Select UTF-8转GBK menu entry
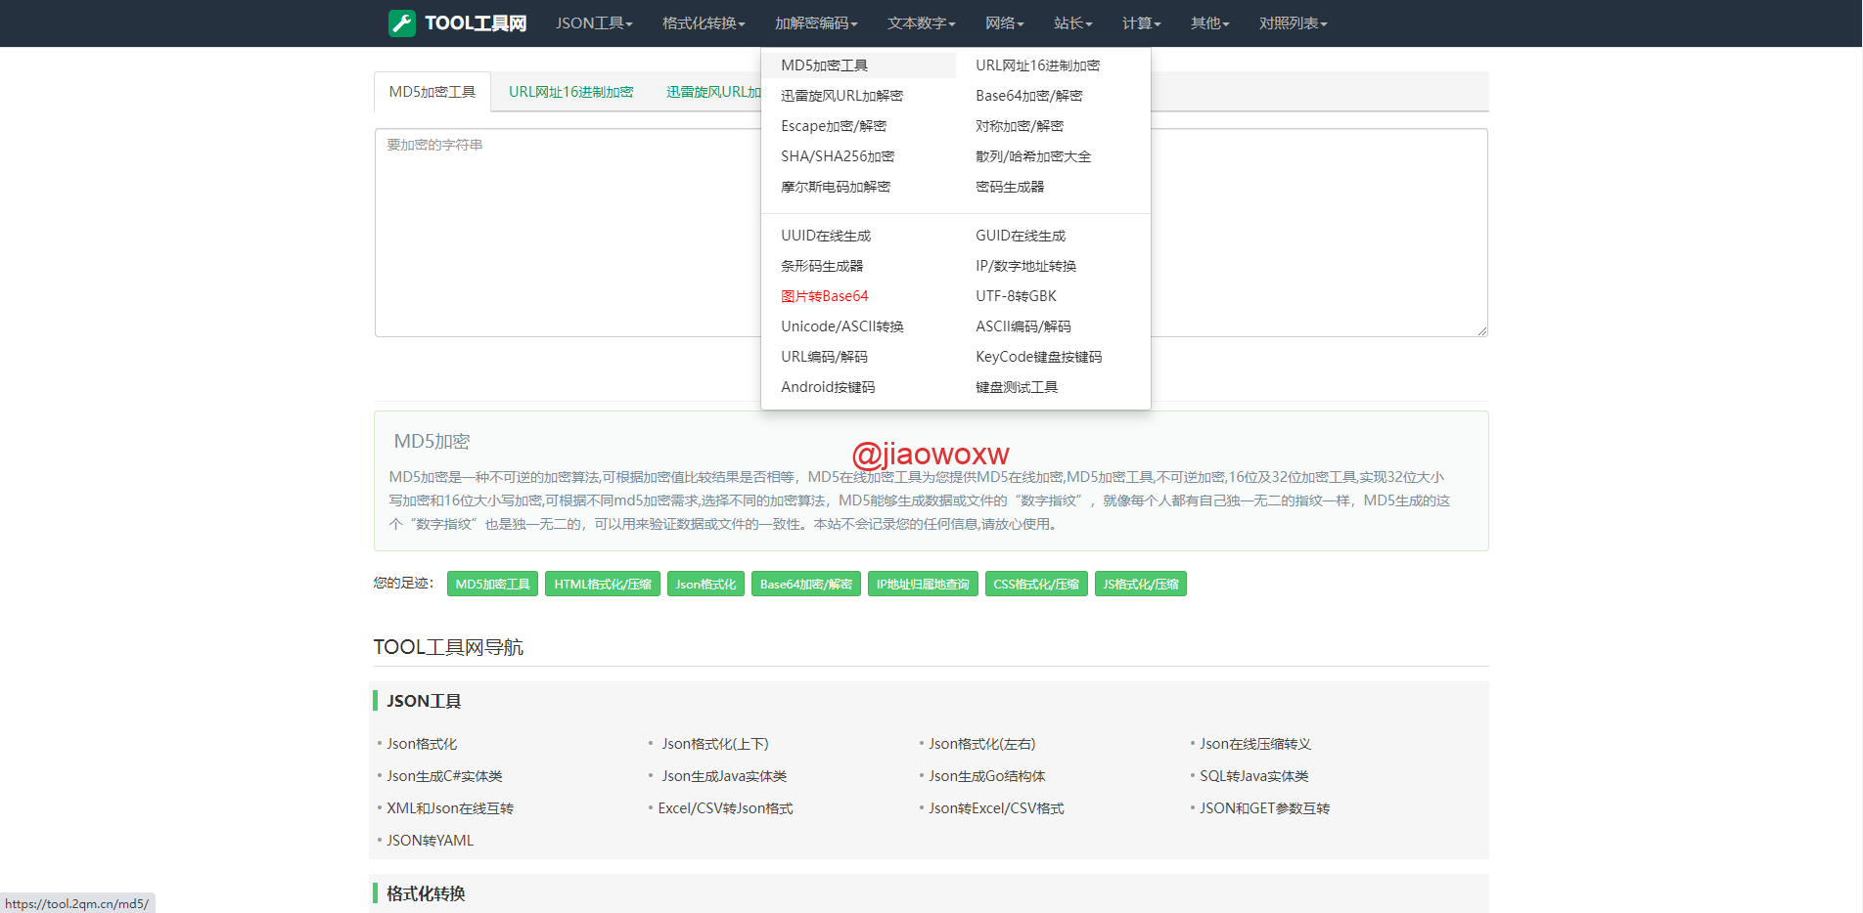1863x913 pixels. (1016, 296)
